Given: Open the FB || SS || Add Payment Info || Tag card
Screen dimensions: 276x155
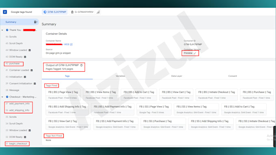Looking at the screenshot, I should 116,124.
